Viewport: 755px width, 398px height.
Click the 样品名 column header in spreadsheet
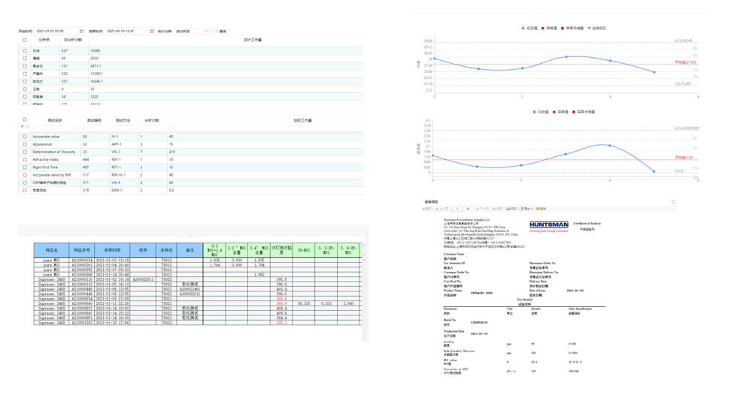pos(52,250)
